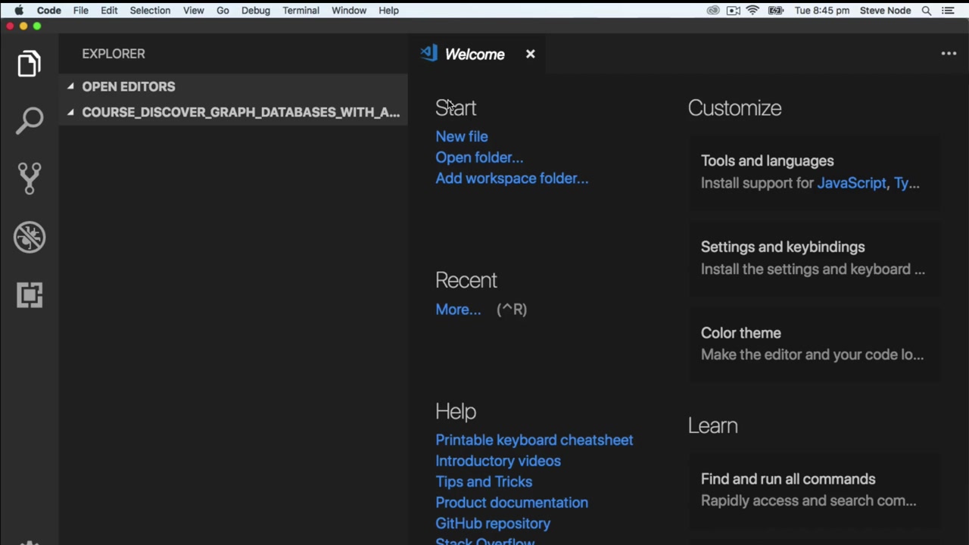Open the Tips and Tricks link
The height and width of the screenshot is (545, 969).
click(x=484, y=481)
